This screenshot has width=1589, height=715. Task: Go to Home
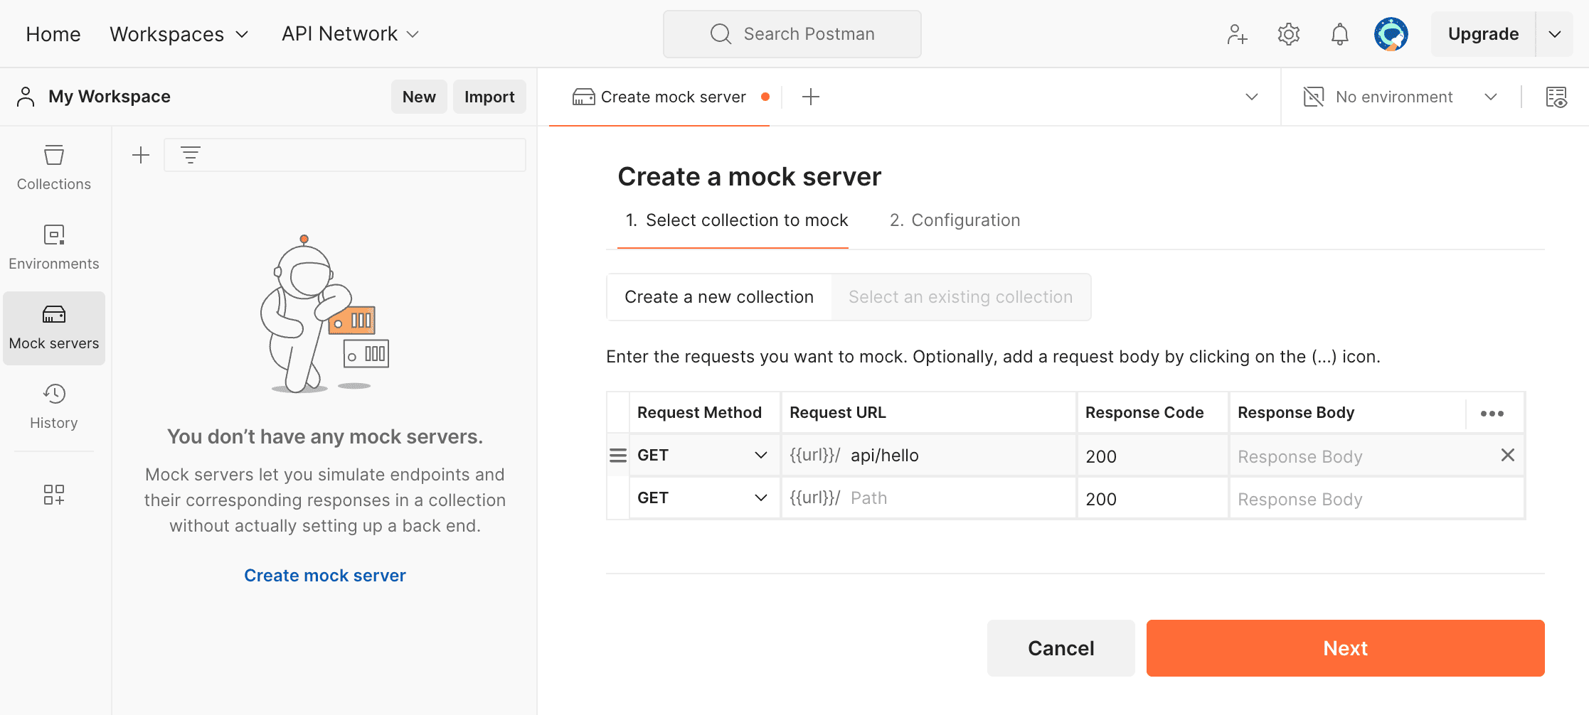tap(53, 34)
